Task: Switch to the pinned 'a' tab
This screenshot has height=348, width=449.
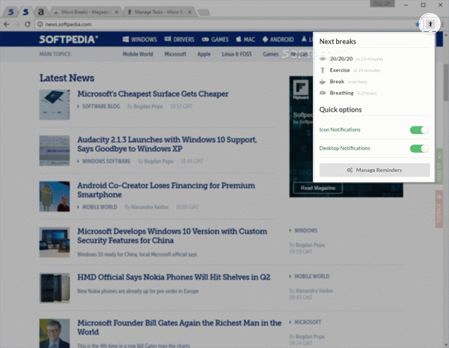Action: click(x=41, y=12)
